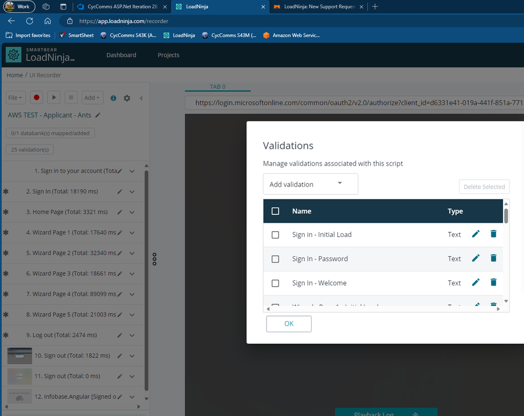Tick the Sign In - Welcome checkbox
This screenshot has width=524, height=416.
point(275,283)
